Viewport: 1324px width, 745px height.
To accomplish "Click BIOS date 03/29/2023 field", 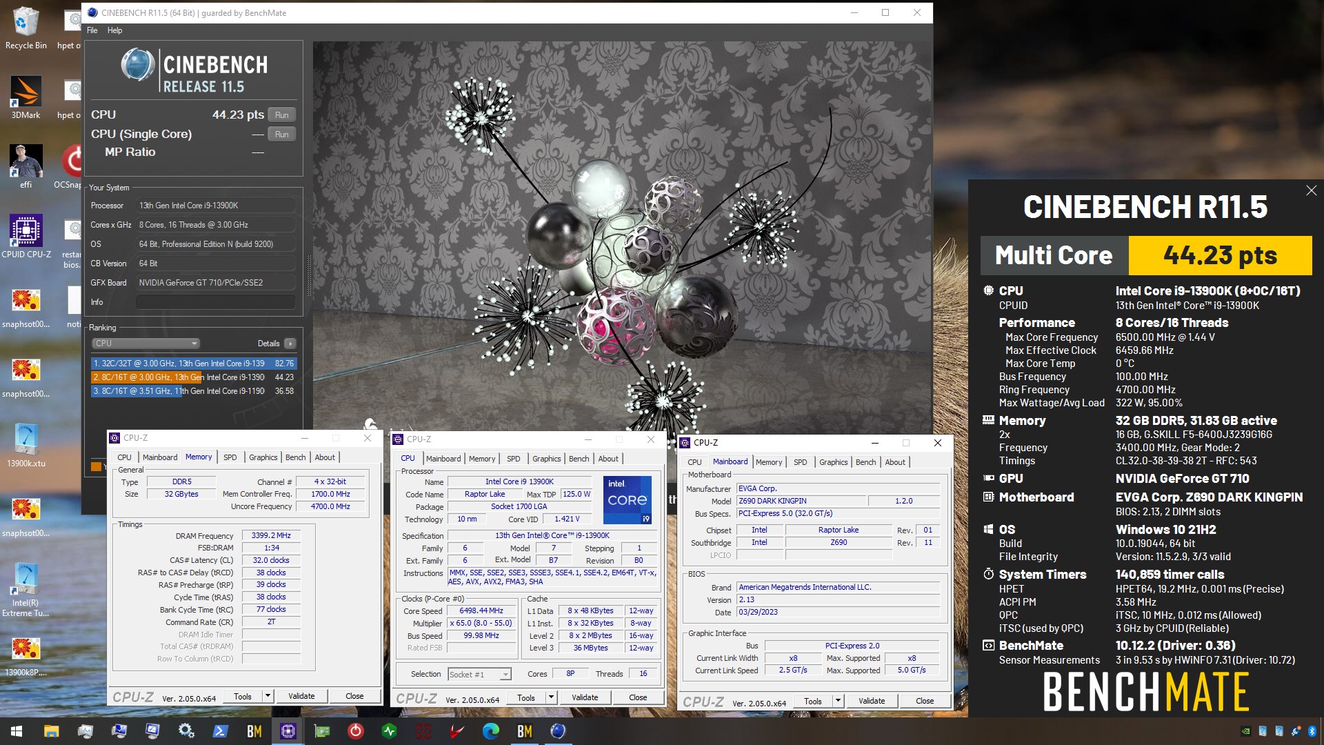I will coord(838,612).
